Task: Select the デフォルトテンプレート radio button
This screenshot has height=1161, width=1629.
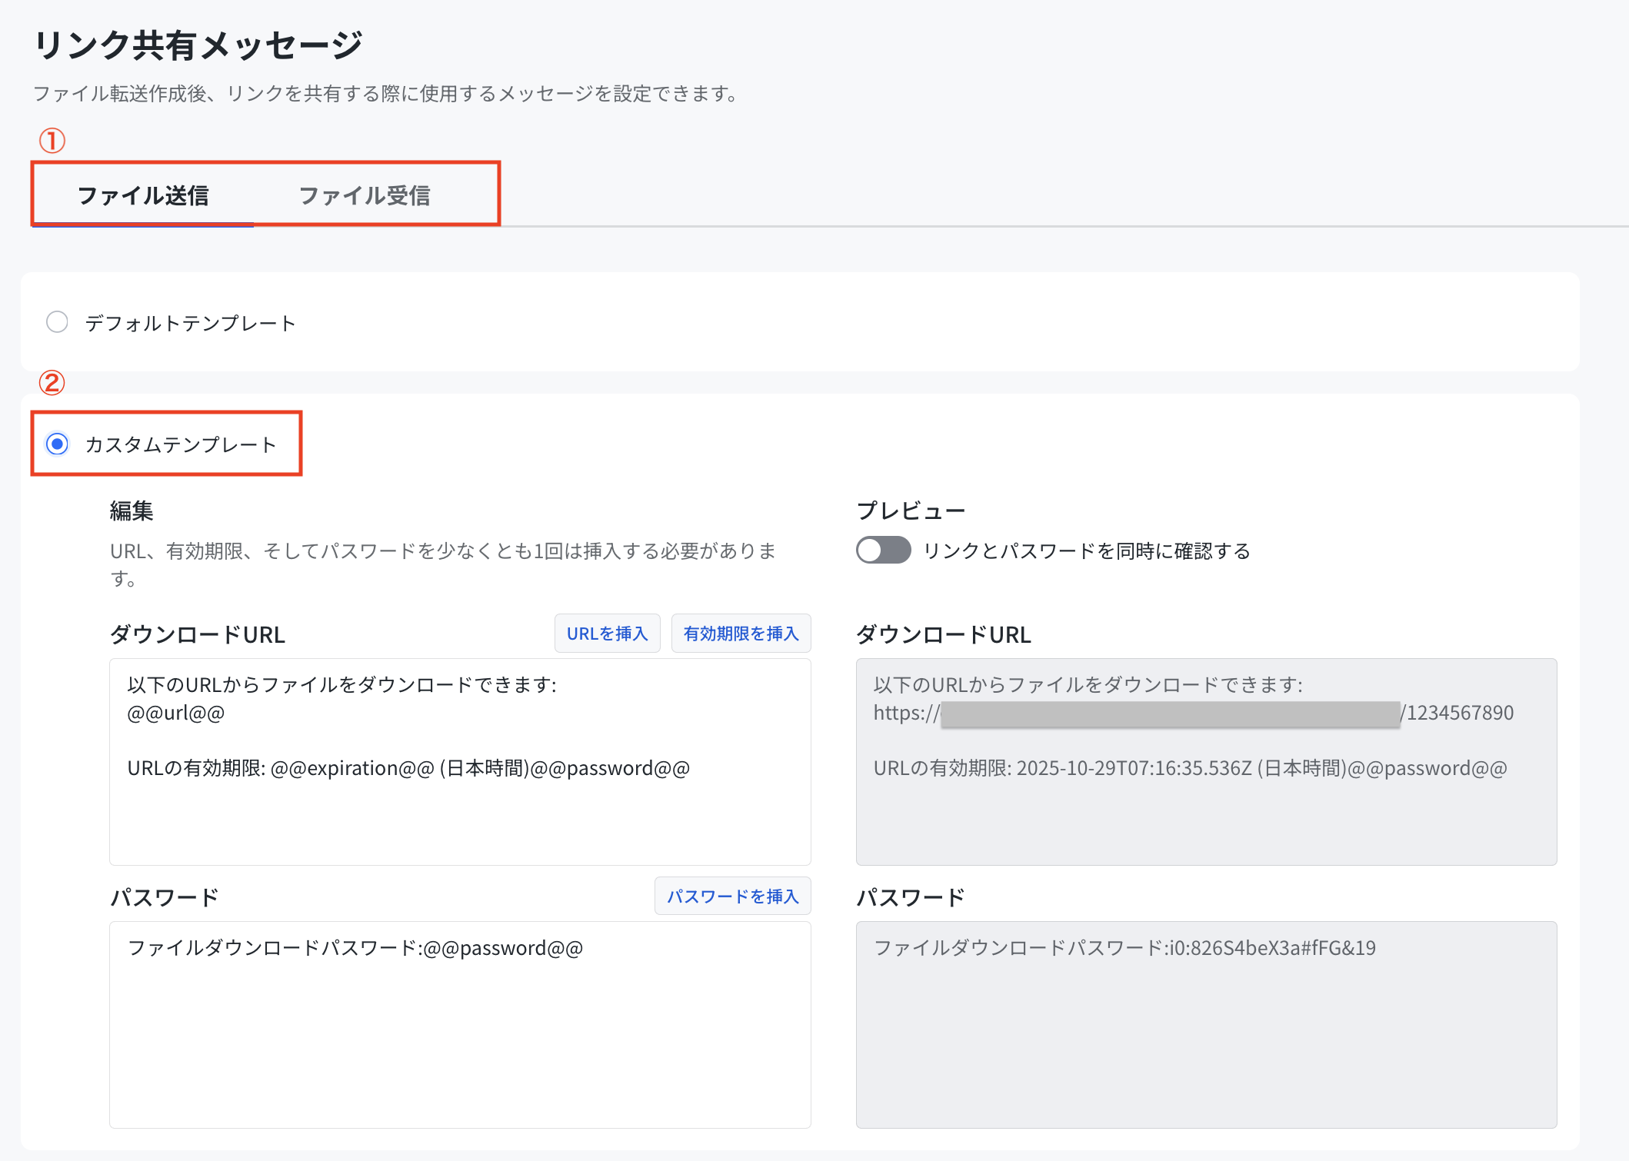Action: pos(57,321)
